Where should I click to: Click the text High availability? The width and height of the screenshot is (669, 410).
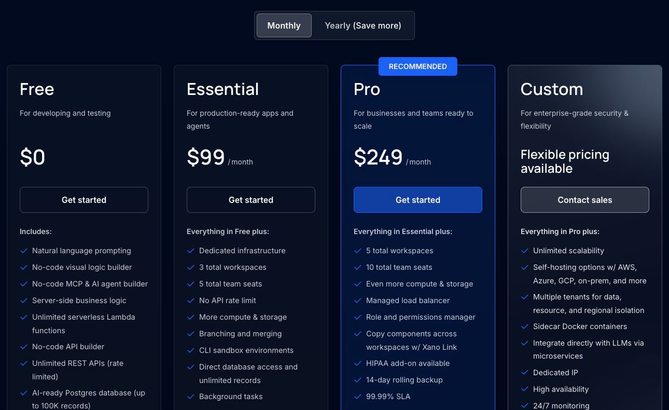click(561, 389)
